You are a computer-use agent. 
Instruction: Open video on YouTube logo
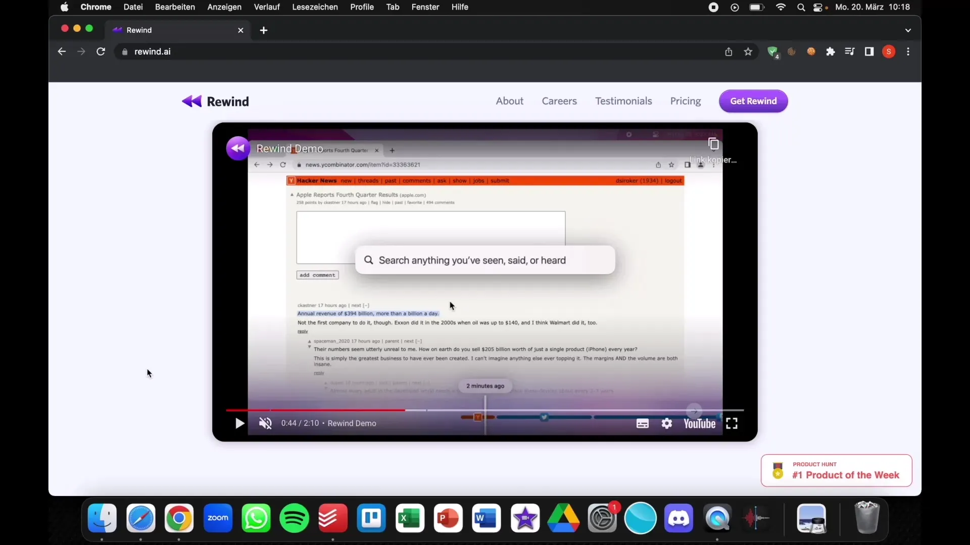(699, 423)
